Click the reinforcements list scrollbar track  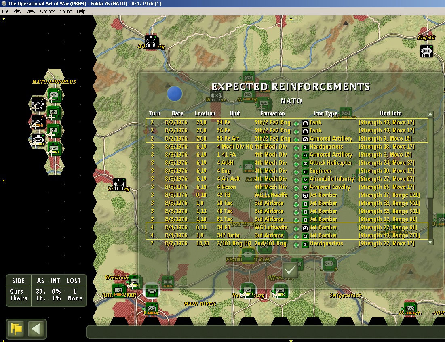point(430,178)
